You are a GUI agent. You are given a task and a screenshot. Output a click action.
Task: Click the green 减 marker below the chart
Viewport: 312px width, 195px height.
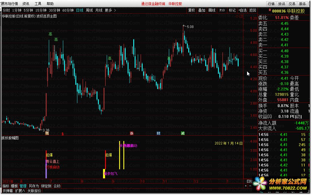(183, 133)
